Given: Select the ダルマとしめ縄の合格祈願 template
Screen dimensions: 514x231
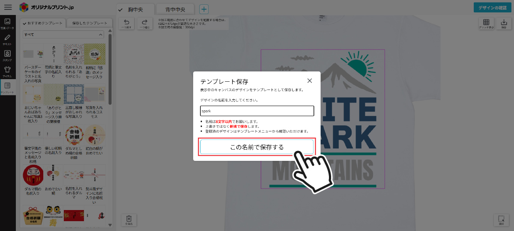Looking at the screenshot, I should 74,142.
